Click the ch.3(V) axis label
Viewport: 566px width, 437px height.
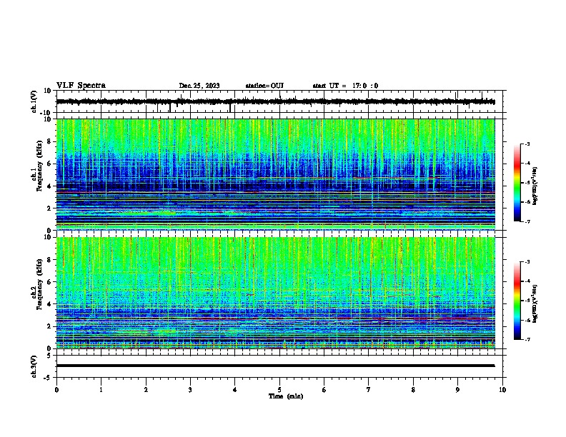[34, 367]
